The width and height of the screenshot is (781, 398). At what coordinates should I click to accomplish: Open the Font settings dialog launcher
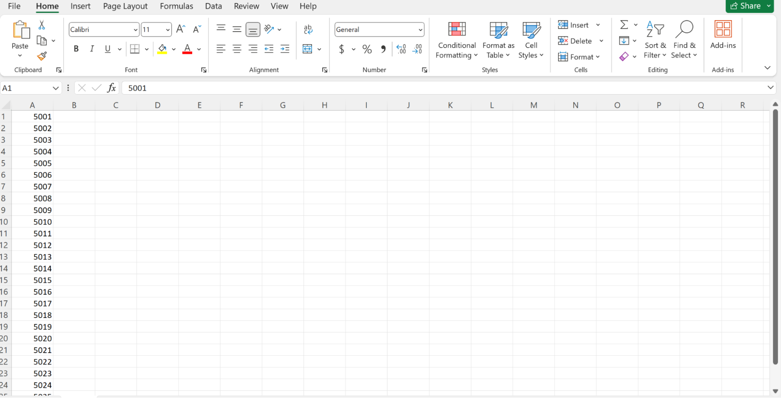point(204,70)
